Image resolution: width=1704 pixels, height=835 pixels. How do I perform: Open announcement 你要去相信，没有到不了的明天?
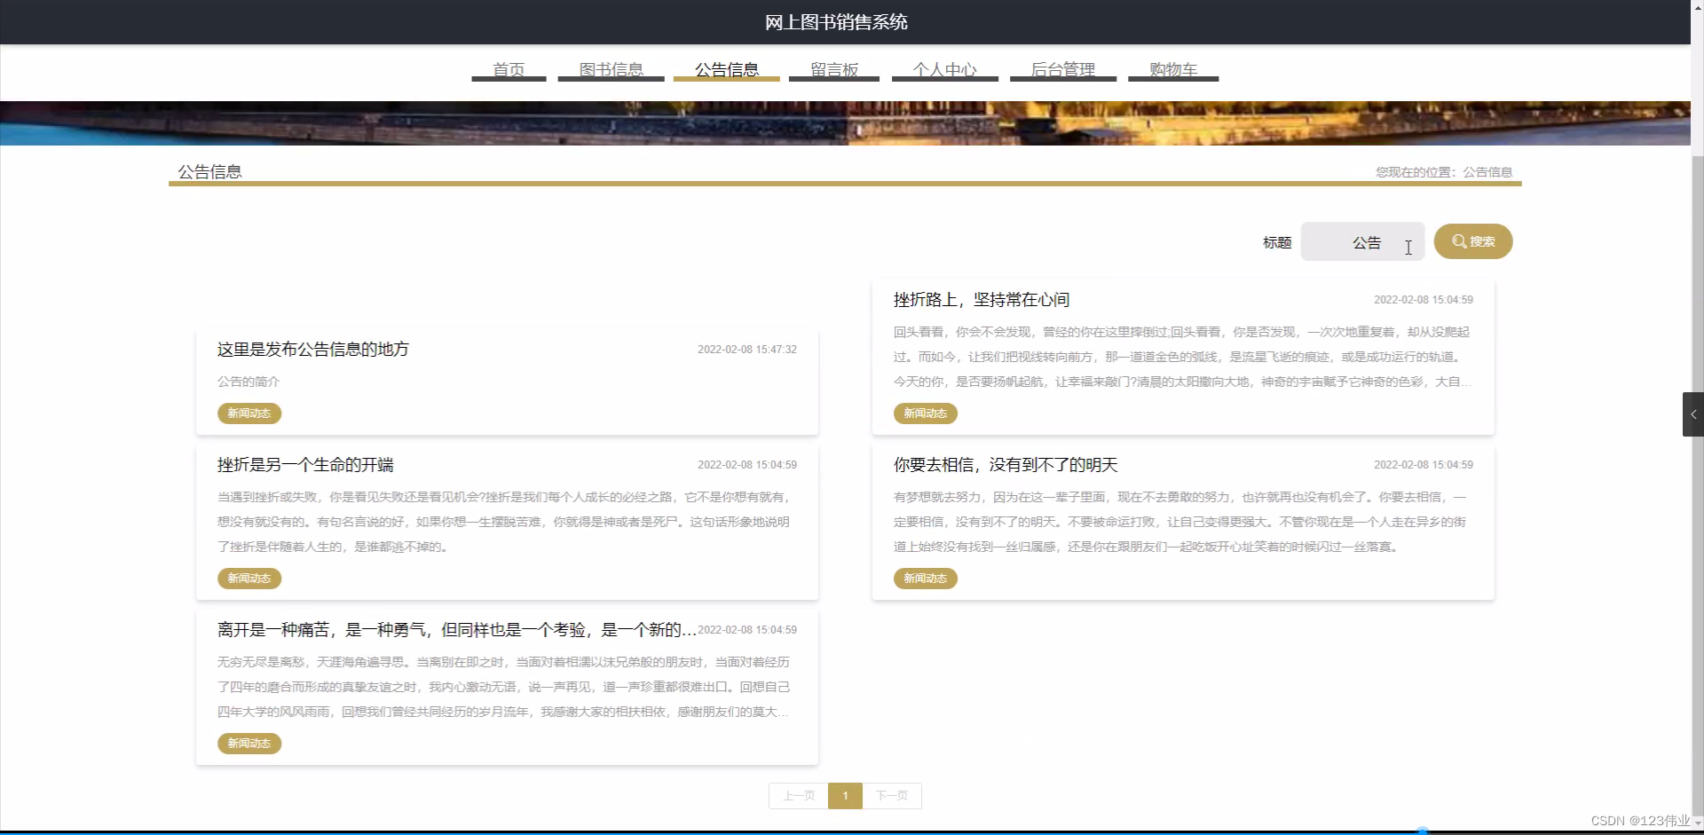1004,464
